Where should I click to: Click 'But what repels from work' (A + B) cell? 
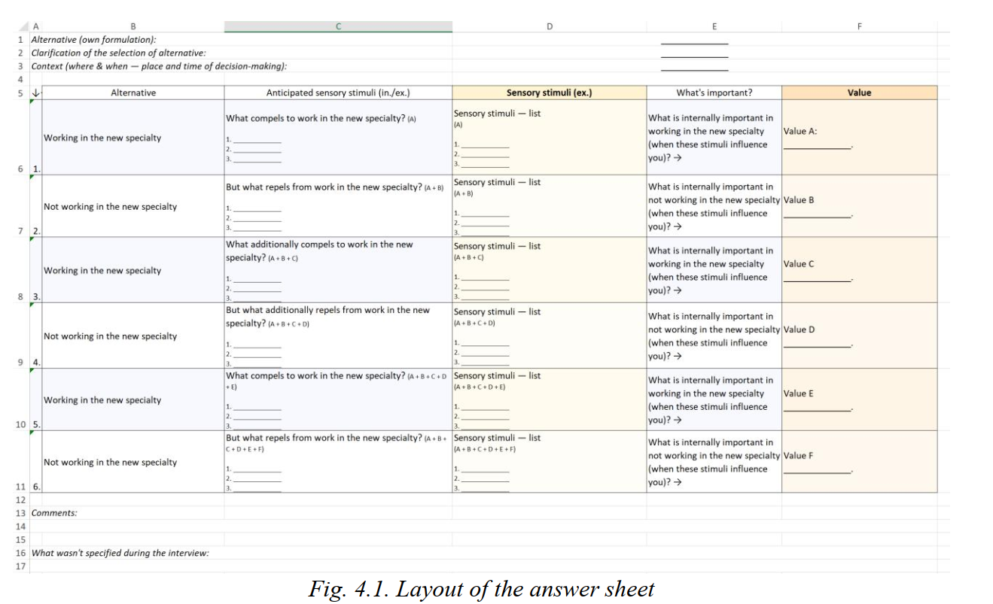(338, 206)
